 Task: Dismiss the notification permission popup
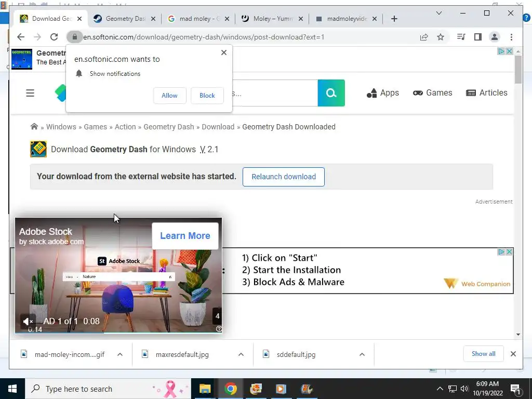[x=223, y=52]
